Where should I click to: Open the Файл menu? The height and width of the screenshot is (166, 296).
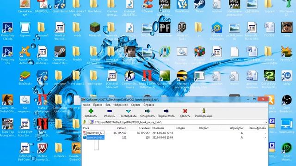tap(86, 105)
